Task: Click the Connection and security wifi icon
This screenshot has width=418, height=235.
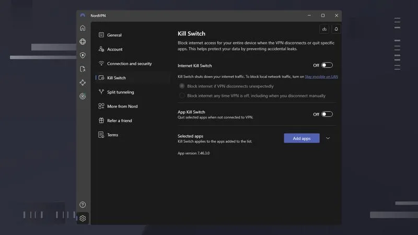Action: tap(101, 63)
